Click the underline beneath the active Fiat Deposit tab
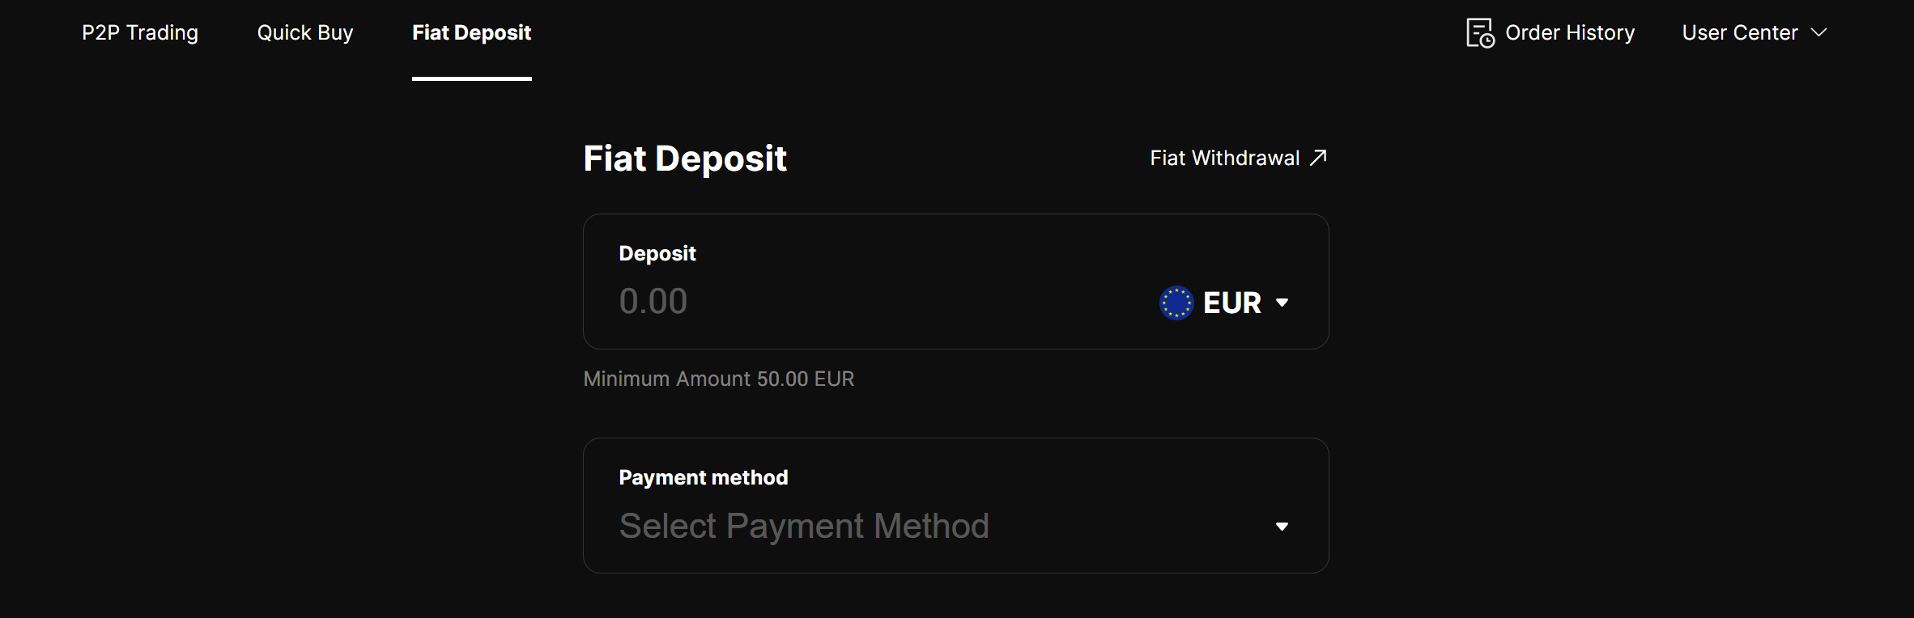Image resolution: width=1914 pixels, height=618 pixels. (x=471, y=78)
